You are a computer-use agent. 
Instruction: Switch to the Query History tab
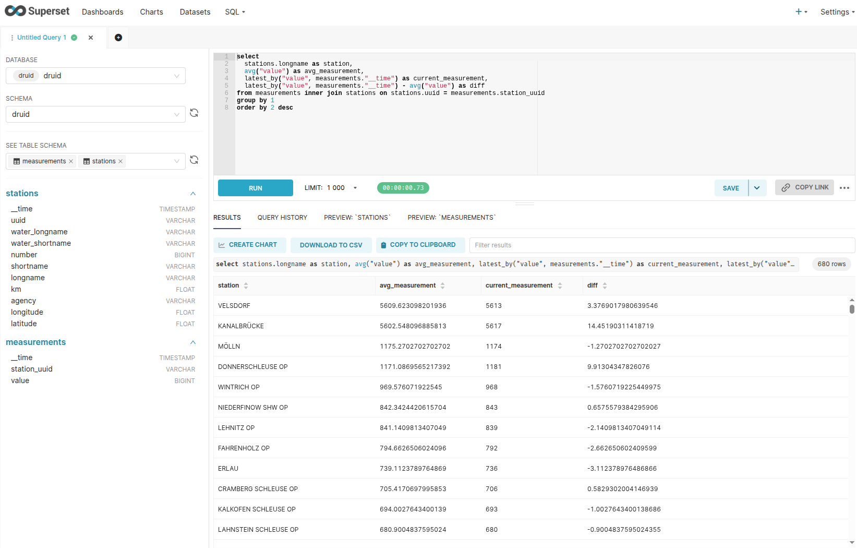point(282,218)
